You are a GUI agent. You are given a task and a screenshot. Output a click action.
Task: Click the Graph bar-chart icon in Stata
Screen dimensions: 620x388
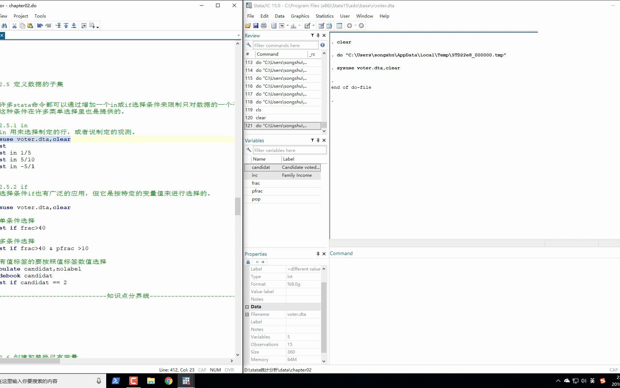(293, 26)
